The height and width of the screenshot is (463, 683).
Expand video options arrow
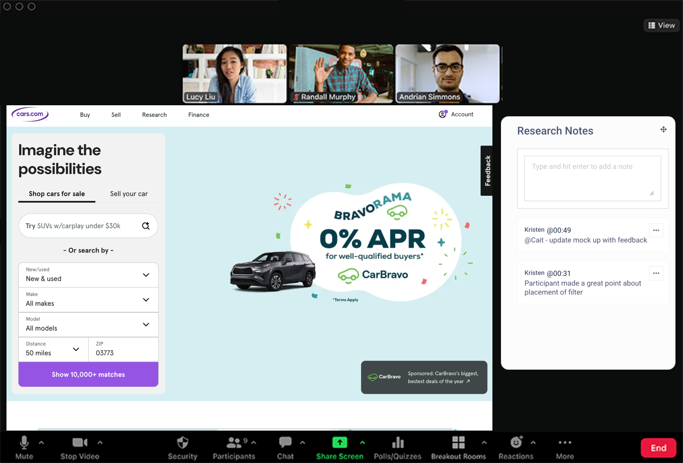[x=100, y=443]
